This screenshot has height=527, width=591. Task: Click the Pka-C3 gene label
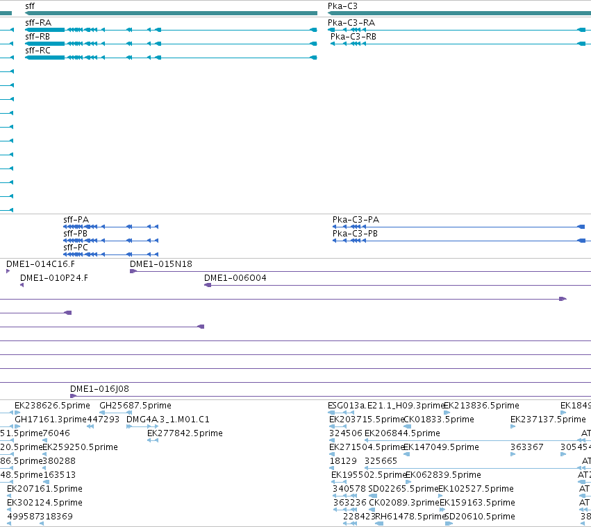click(342, 6)
